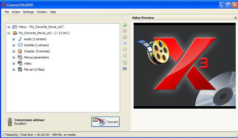Open the Window menu
The width and height of the screenshot is (238, 138).
[42, 12]
